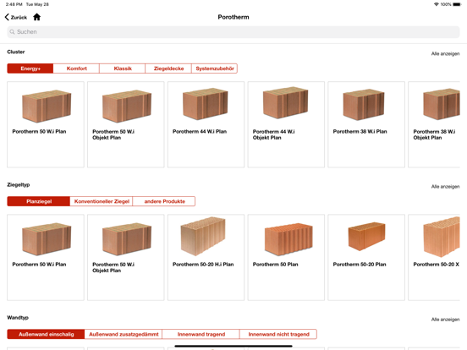467x350 pixels.
Task: Go to the home screen icon
Action: (36, 17)
